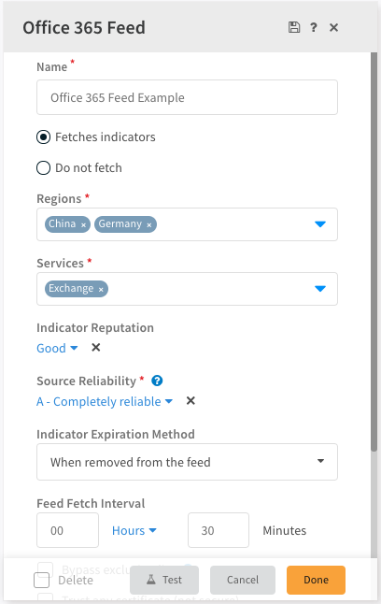The width and height of the screenshot is (381, 604).
Task: Click the save floppy disk icon in header
Action: pos(294,27)
